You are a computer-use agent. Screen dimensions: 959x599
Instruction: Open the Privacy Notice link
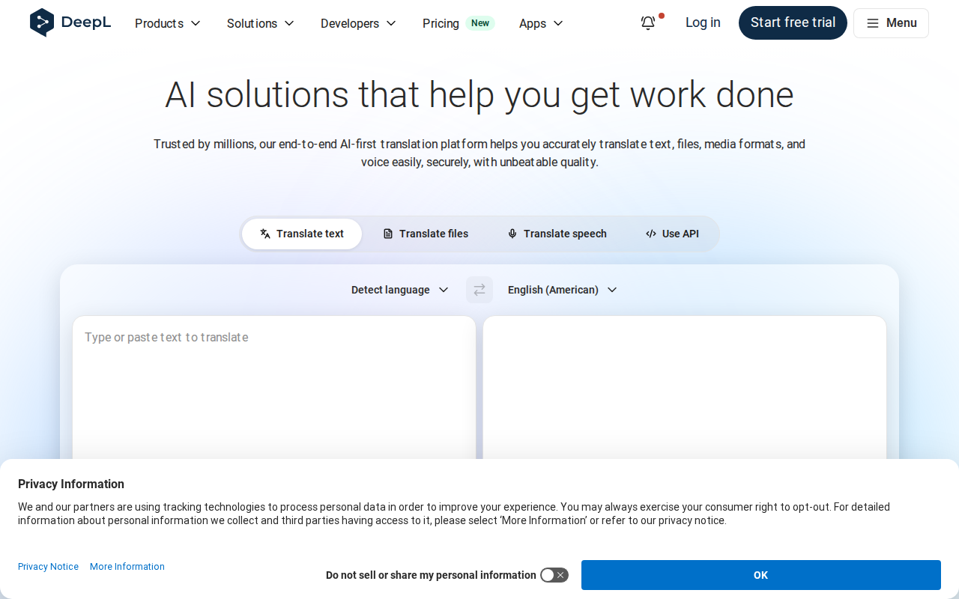(x=48, y=567)
